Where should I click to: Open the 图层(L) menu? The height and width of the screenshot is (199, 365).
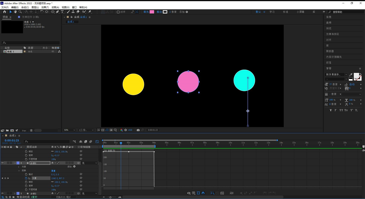[35, 7]
